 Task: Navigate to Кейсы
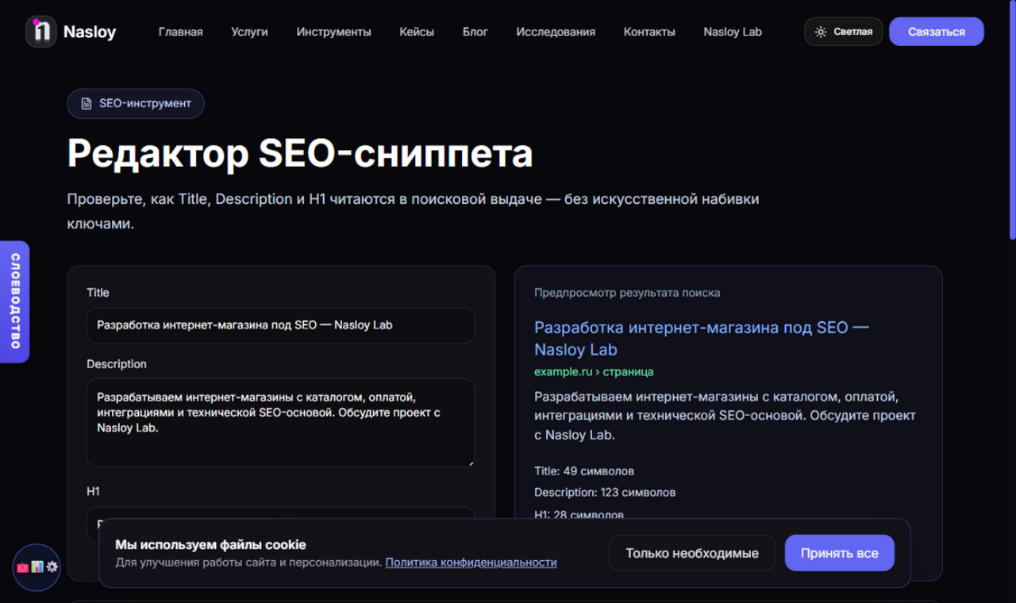pos(417,32)
